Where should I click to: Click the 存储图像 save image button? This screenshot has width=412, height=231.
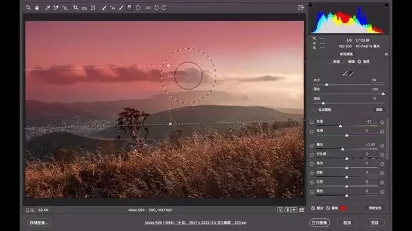coord(39,223)
